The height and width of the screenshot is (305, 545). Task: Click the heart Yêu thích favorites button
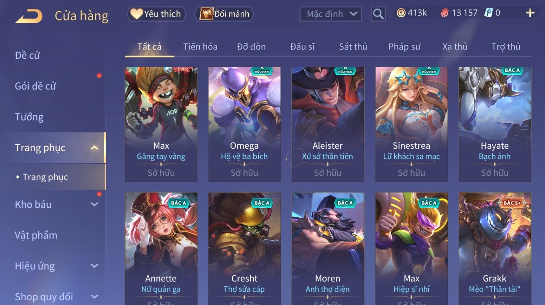(156, 14)
